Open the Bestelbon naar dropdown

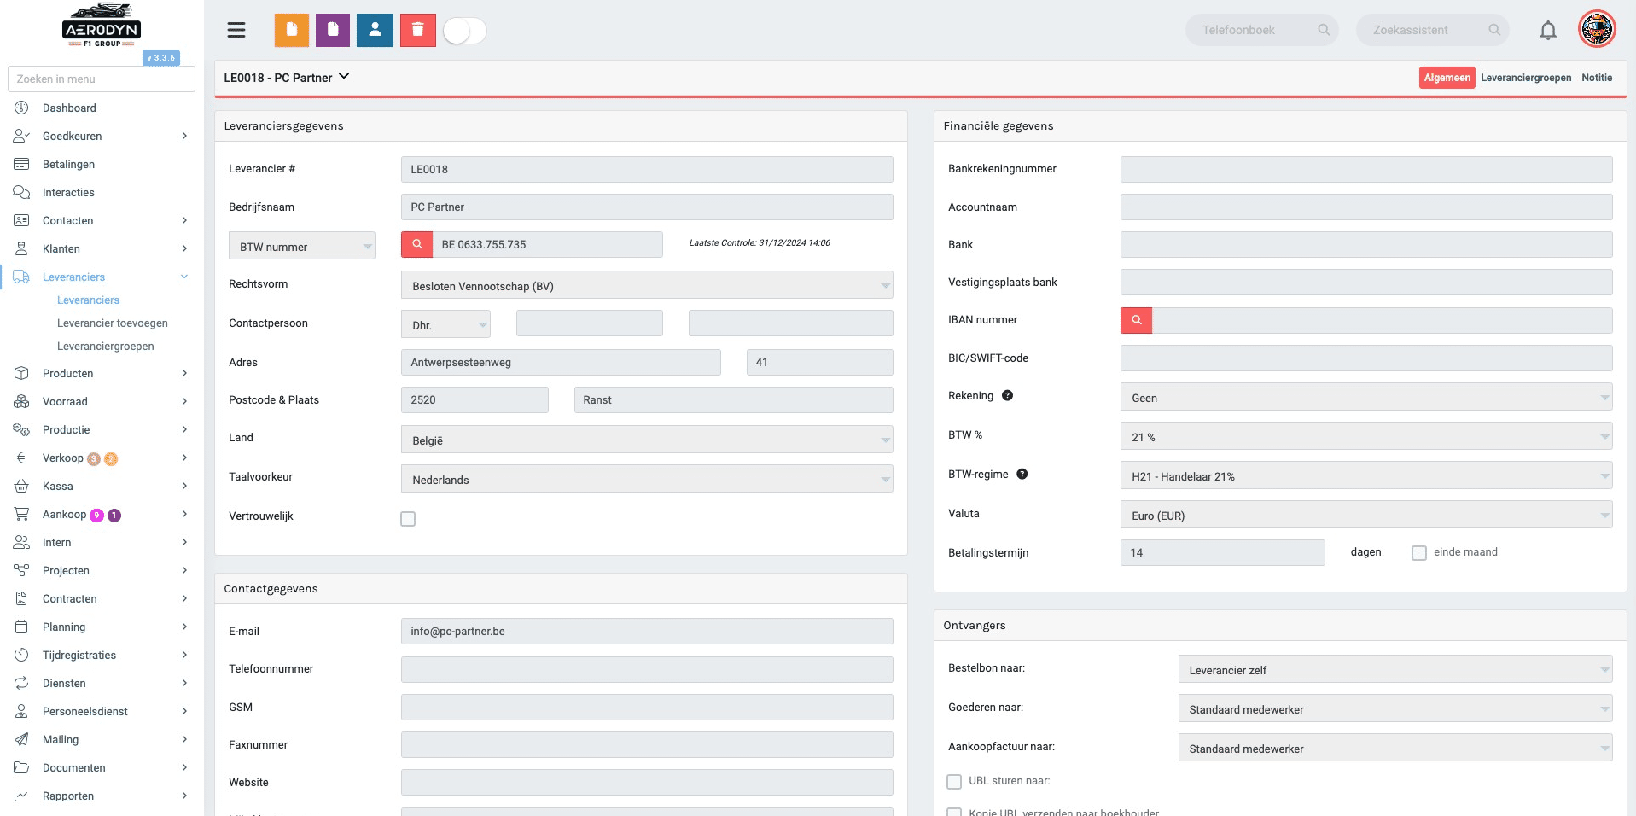point(1395,669)
